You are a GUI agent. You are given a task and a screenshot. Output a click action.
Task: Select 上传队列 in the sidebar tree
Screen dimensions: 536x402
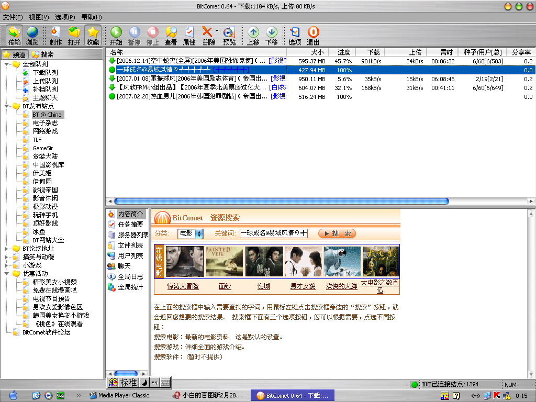pyautogui.click(x=45, y=81)
